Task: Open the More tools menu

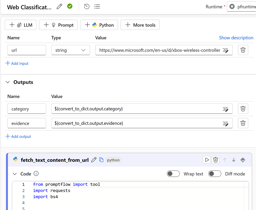Action: 140,25
